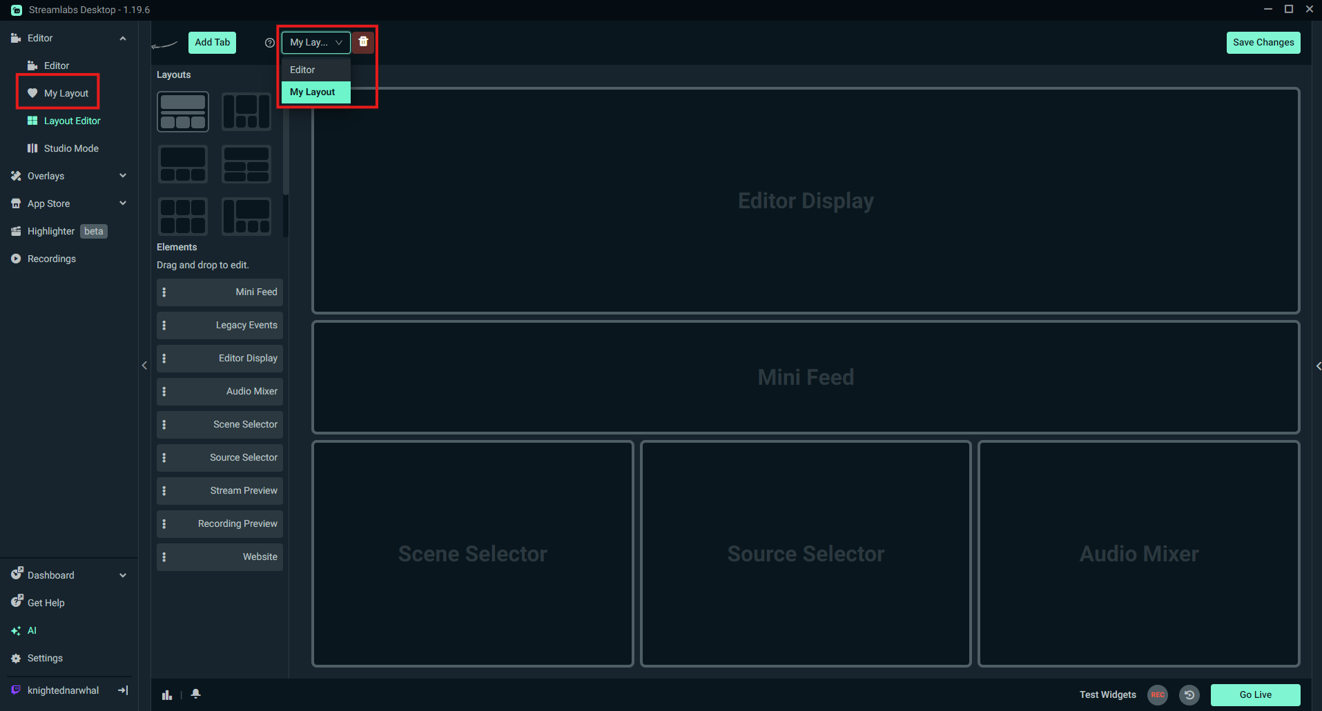This screenshot has width=1322, height=711.
Task: Select the three-column bottom layout thumbnail
Action: [182, 163]
